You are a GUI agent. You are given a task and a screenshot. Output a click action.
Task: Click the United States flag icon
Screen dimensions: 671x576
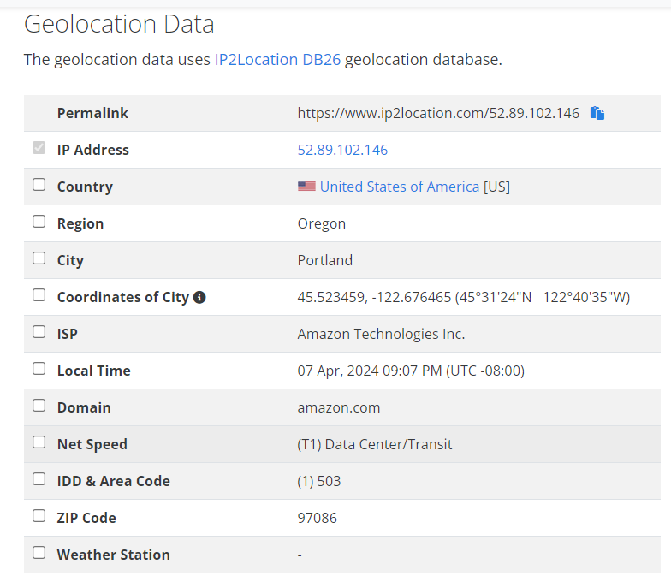[x=306, y=187]
